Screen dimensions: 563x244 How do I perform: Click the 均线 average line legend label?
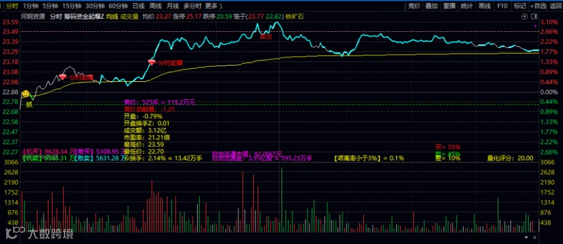tap(111, 16)
